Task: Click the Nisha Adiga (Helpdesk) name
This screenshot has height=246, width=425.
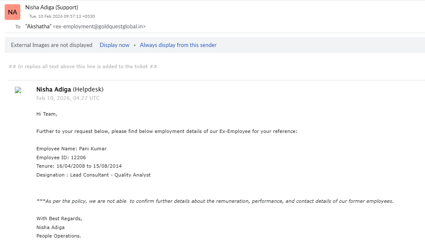Action: [x=70, y=89]
